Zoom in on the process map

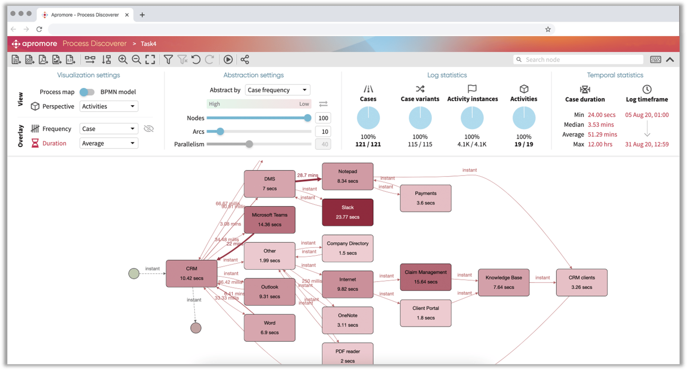[x=123, y=60]
